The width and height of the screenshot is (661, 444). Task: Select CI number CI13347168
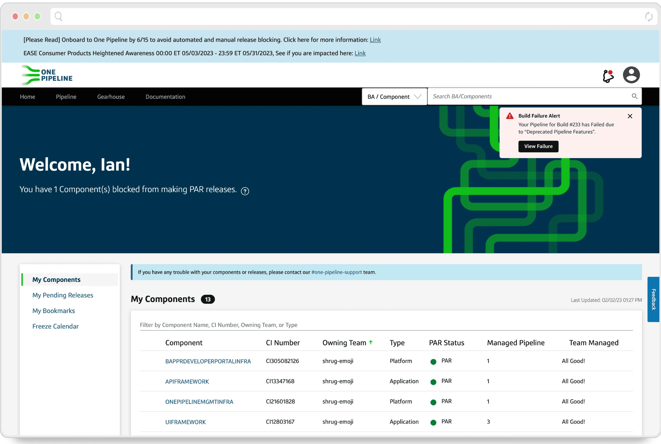(280, 381)
